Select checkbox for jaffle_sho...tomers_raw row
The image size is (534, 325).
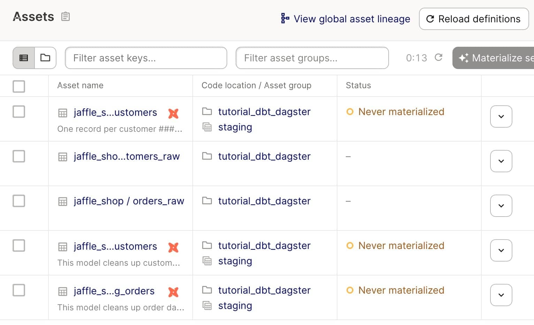click(x=19, y=156)
